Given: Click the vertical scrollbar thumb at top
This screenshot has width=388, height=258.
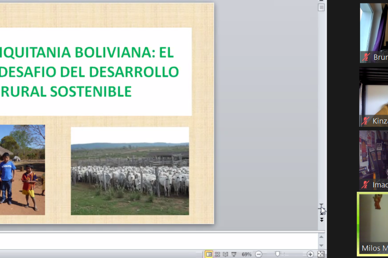Looking at the screenshot, I should pyautogui.click(x=321, y=8).
